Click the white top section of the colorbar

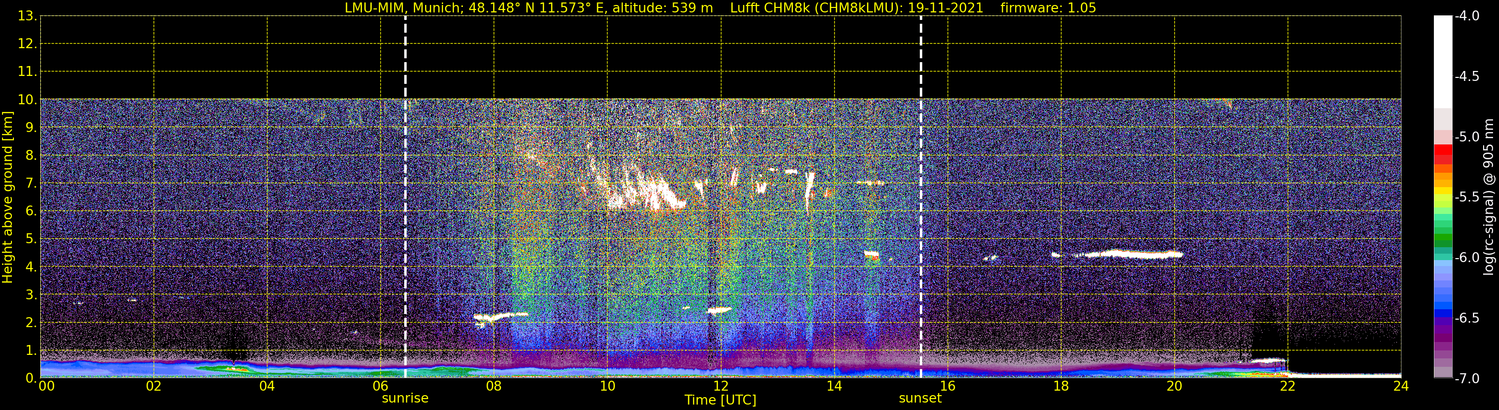(1443, 62)
